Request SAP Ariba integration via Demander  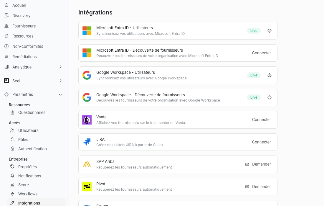point(258,164)
